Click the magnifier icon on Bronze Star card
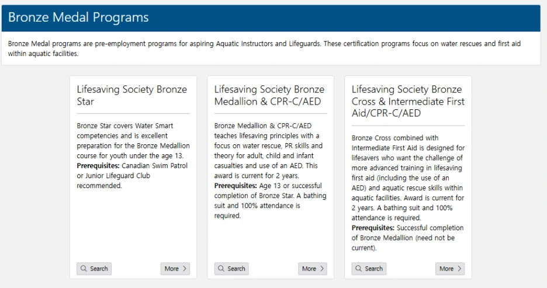547x288 pixels. coord(84,269)
